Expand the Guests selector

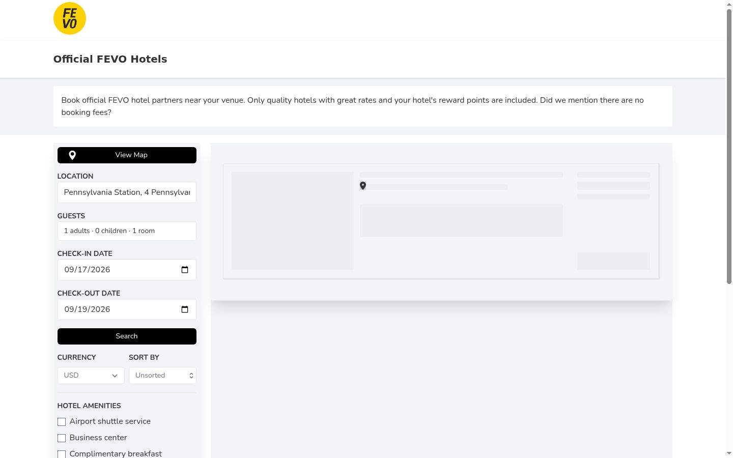pos(127,231)
